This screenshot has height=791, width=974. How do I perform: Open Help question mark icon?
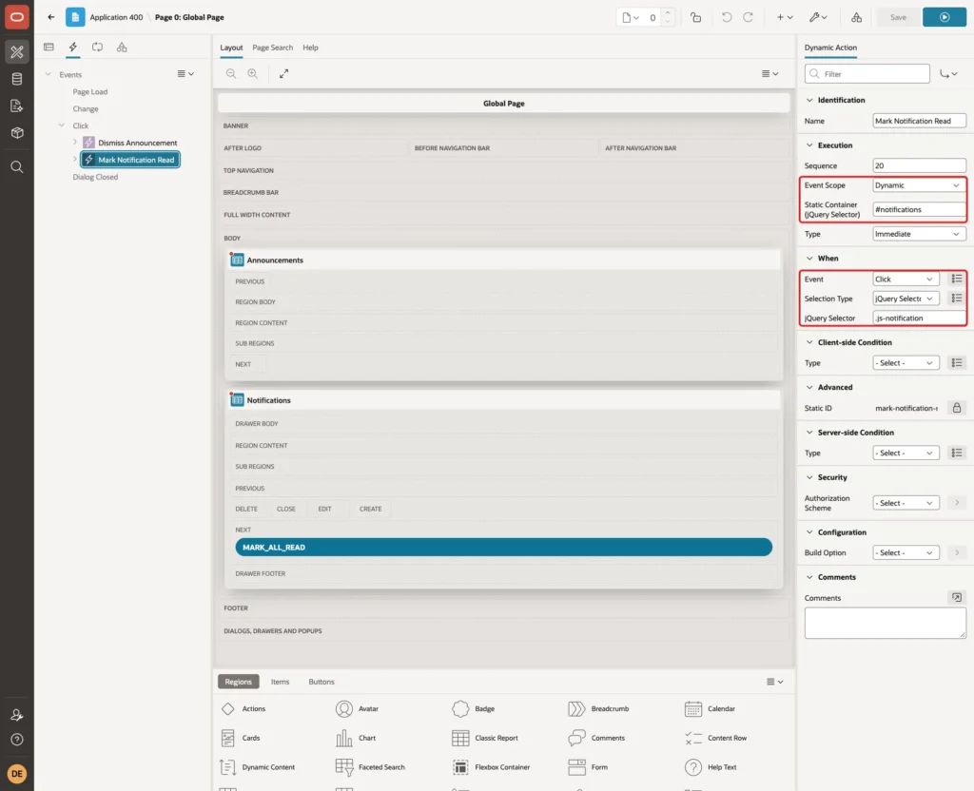tap(17, 740)
